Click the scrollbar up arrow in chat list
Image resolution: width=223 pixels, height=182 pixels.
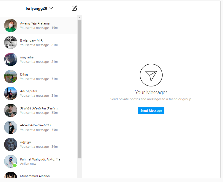click(x=79, y=18)
